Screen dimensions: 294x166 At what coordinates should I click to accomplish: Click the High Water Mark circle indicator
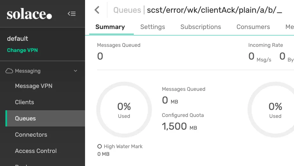click(x=100, y=147)
